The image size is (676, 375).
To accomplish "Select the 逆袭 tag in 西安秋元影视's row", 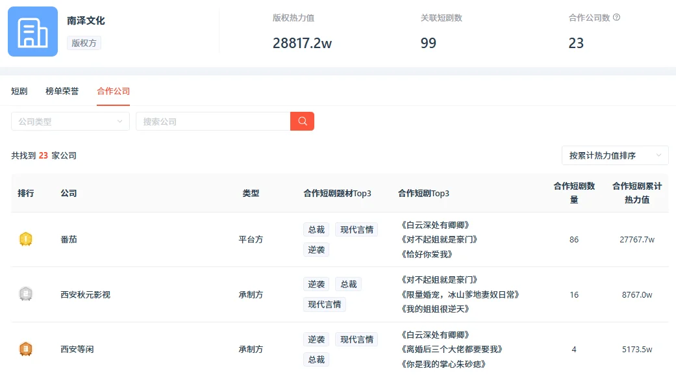I will point(316,284).
